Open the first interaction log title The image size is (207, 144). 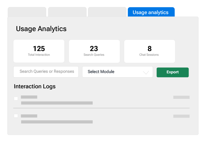click(29, 97)
